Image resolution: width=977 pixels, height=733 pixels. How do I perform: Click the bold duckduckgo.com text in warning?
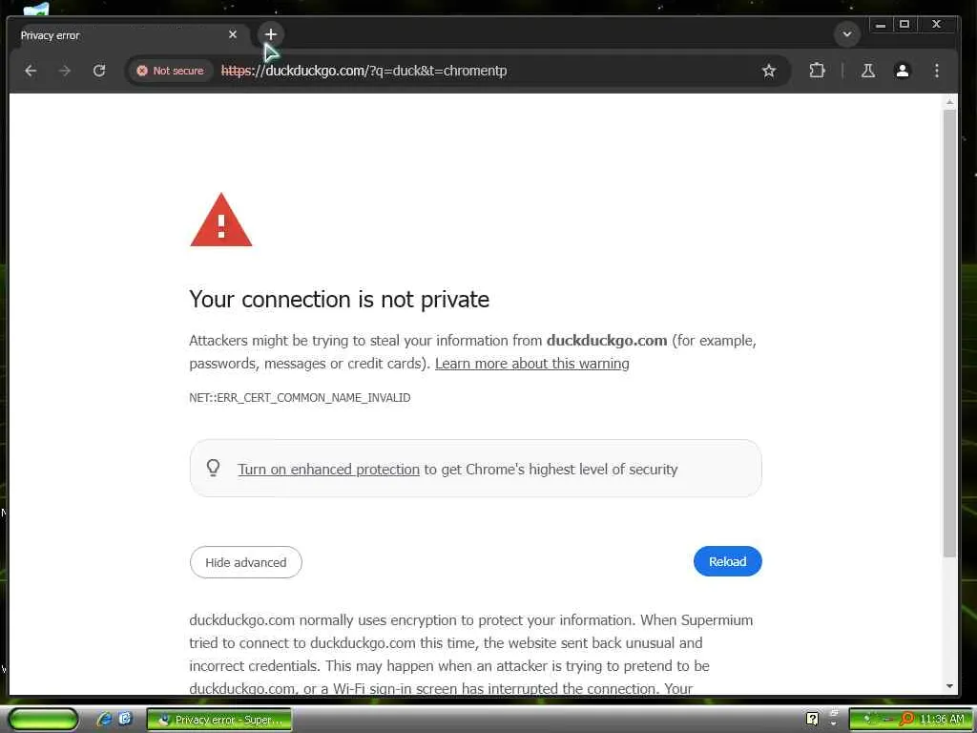click(606, 341)
